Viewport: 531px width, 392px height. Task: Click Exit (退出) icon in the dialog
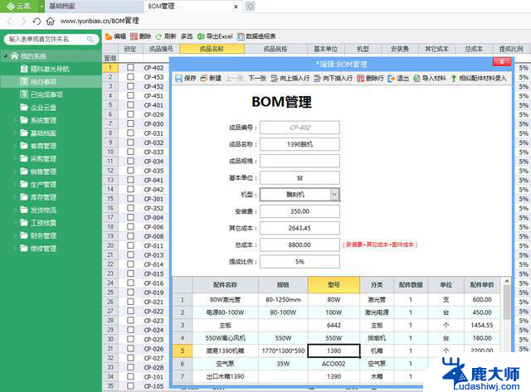click(x=391, y=79)
